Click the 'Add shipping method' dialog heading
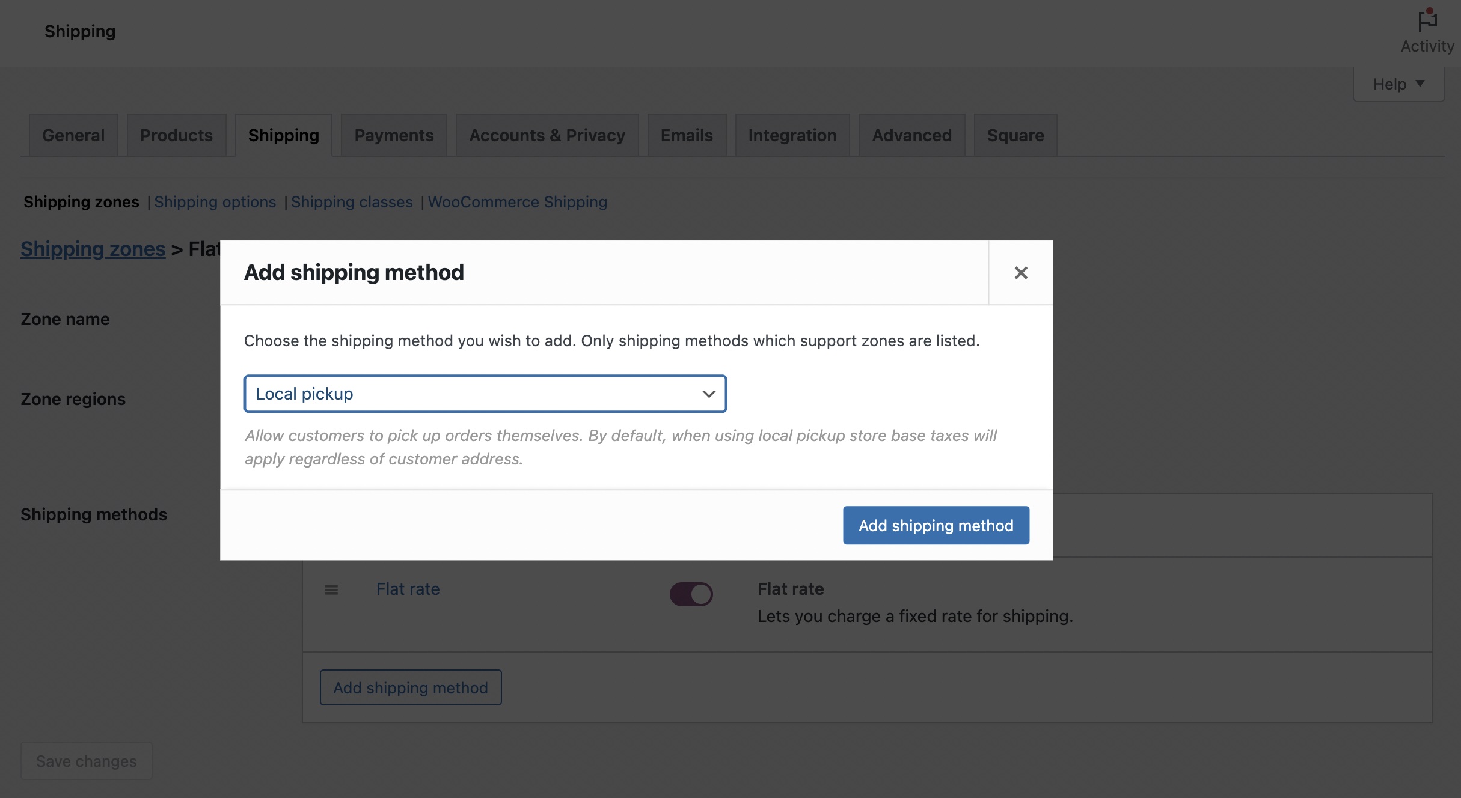The height and width of the screenshot is (798, 1461). [x=354, y=272]
